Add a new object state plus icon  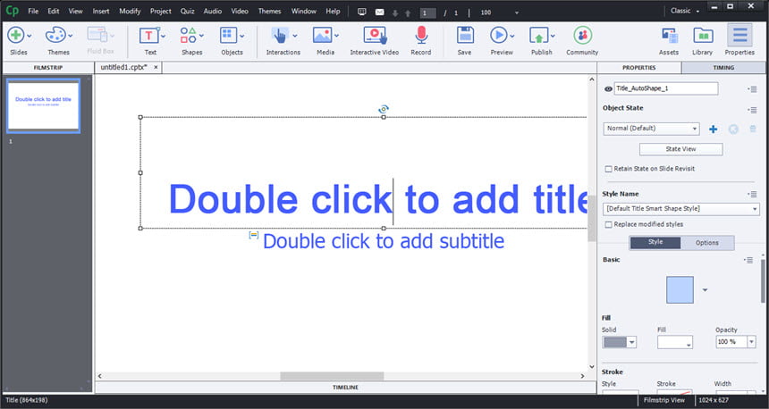(x=713, y=129)
